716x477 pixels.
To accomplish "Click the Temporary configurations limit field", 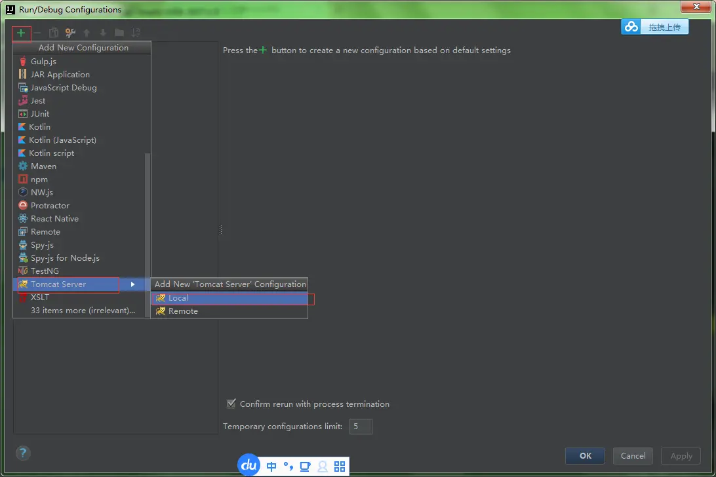I will [x=361, y=427].
